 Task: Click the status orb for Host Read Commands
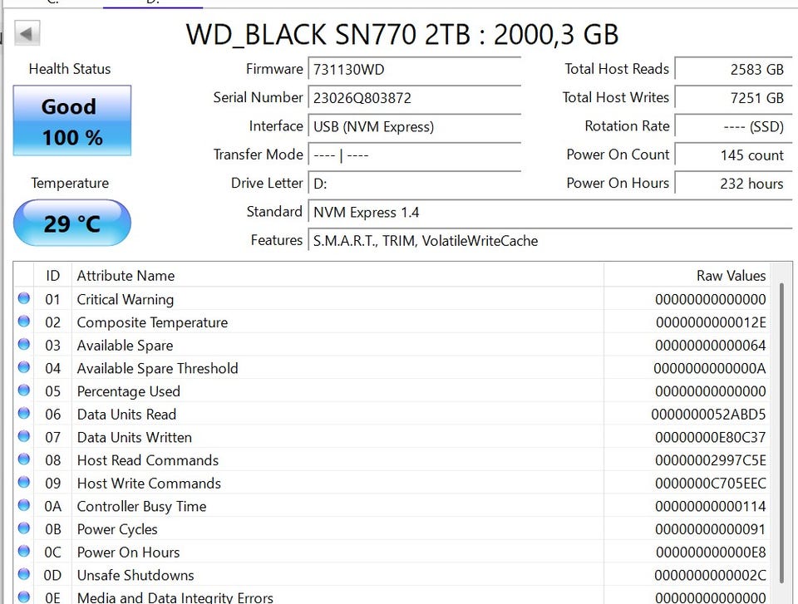pos(24,459)
